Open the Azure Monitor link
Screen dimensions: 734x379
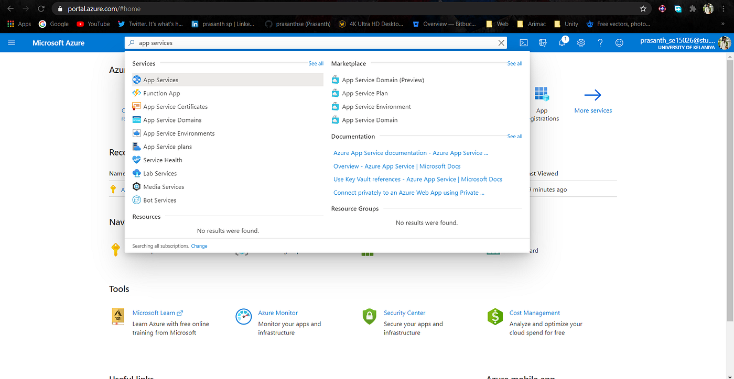(278, 313)
